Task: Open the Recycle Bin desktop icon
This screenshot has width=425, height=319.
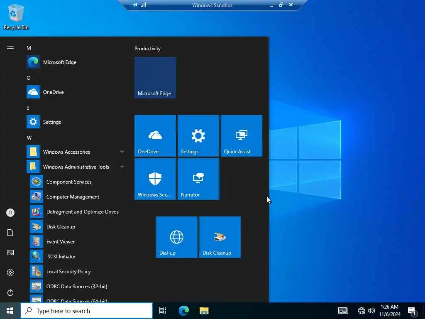Action: pyautogui.click(x=16, y=17)
